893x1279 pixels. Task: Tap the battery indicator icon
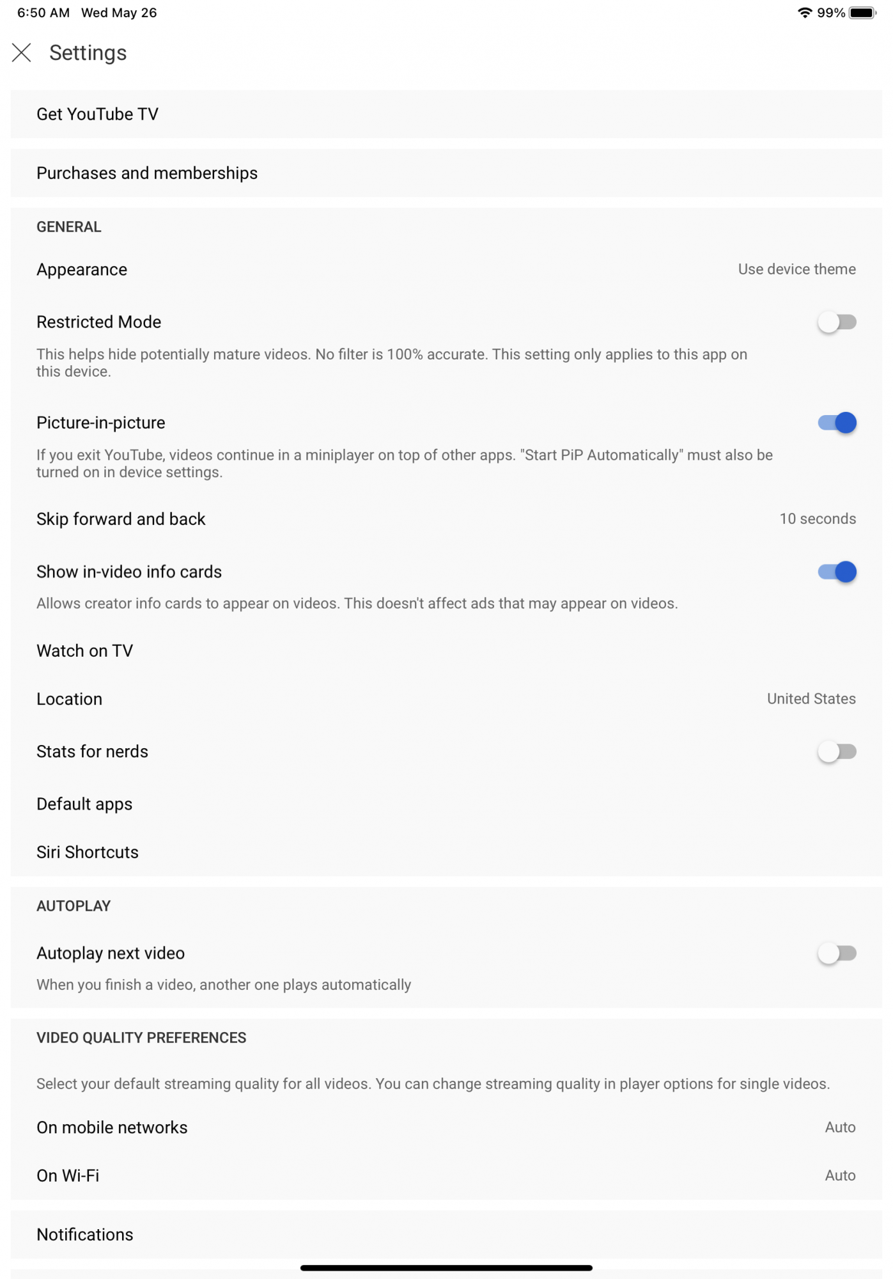click(862, 13)
